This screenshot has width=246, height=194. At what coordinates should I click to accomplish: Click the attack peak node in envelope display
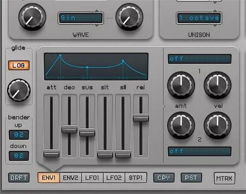[x=60, y=55]
